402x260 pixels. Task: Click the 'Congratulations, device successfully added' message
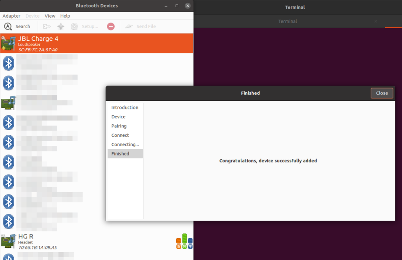268,161
